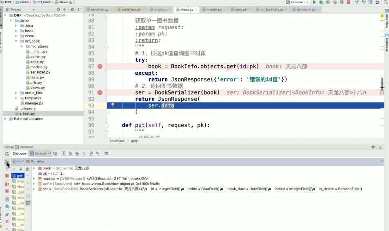The image size is (389, 231).
Task: Click the green Run button in top toolbar
Action: point(314,2)
